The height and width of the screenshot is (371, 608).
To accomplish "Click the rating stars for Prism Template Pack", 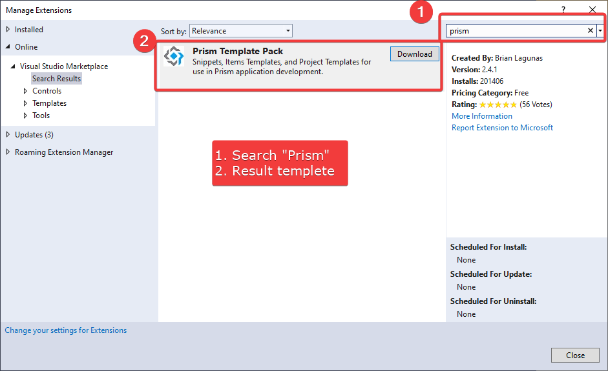I will tap(498, 105).
